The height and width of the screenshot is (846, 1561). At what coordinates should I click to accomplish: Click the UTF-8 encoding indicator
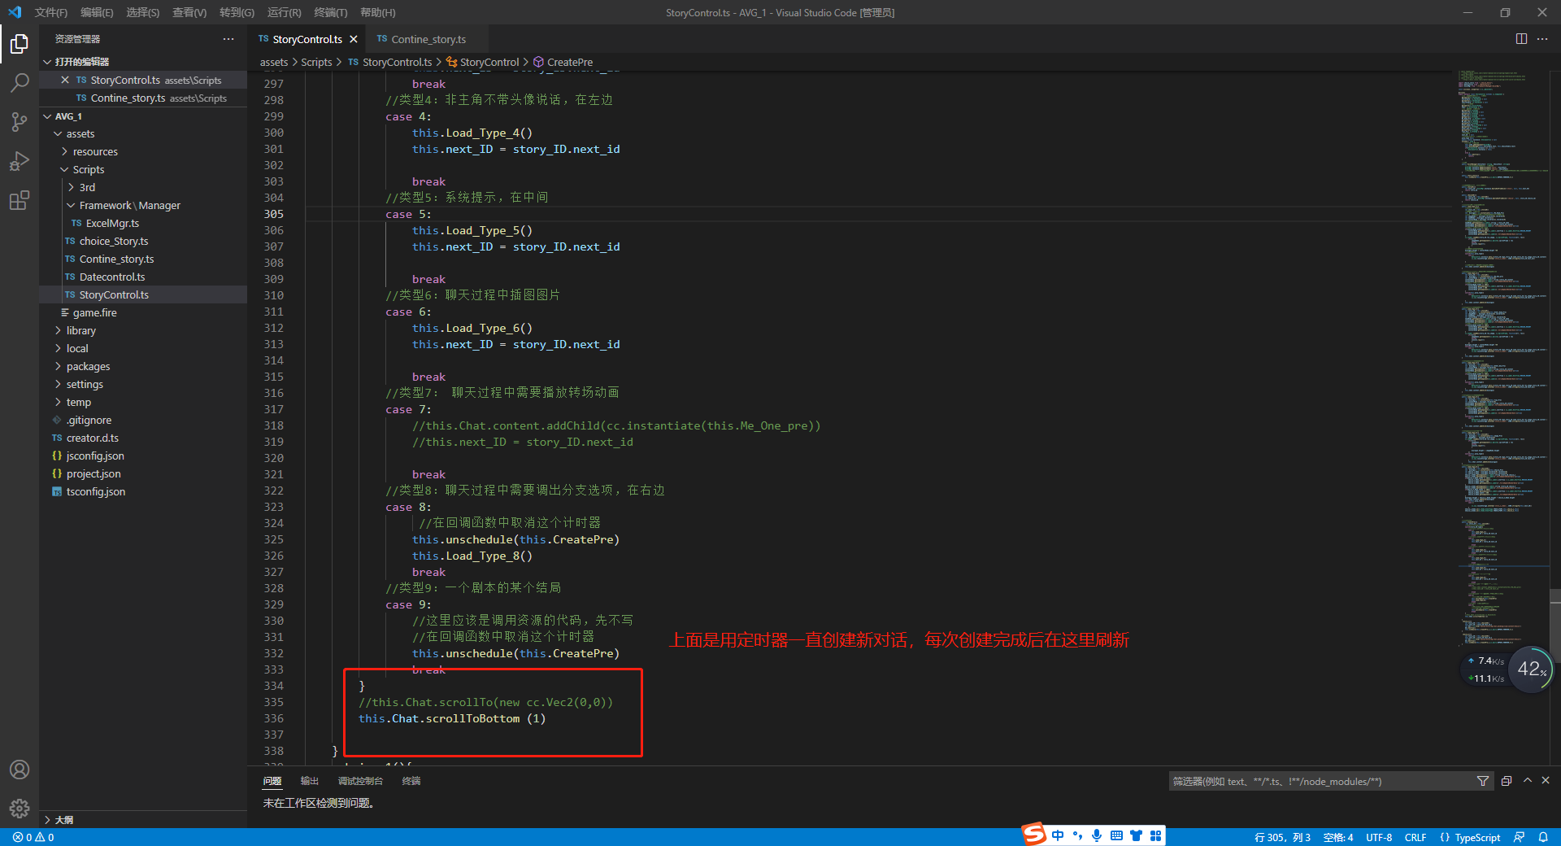coord(1379,837)
